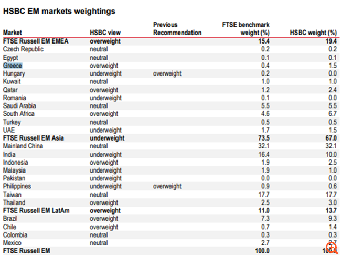Screen dimensions: 341x257
Task: Click Qatar's HSBC weight '2.4'
Action: 333,90
